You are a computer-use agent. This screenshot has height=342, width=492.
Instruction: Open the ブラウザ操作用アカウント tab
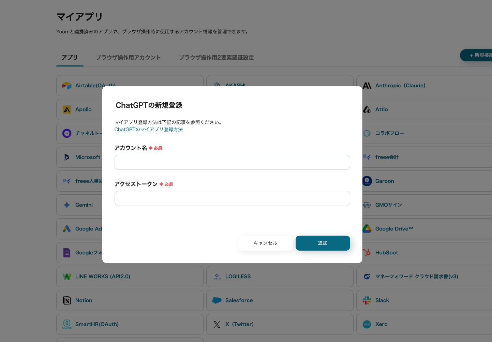point(128,58)
